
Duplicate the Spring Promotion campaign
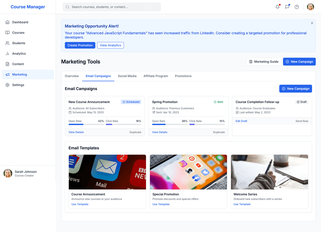tap(219, 132)
